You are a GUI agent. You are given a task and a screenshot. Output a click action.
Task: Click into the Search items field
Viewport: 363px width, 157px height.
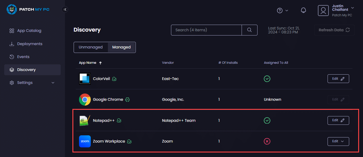[x=206, y=30]
